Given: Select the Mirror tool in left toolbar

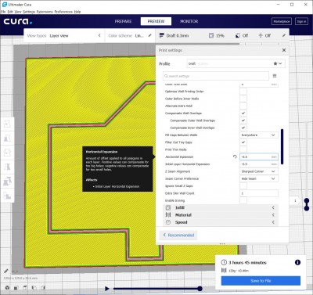Looking at the screenshot, I should [x=7, y=167].
